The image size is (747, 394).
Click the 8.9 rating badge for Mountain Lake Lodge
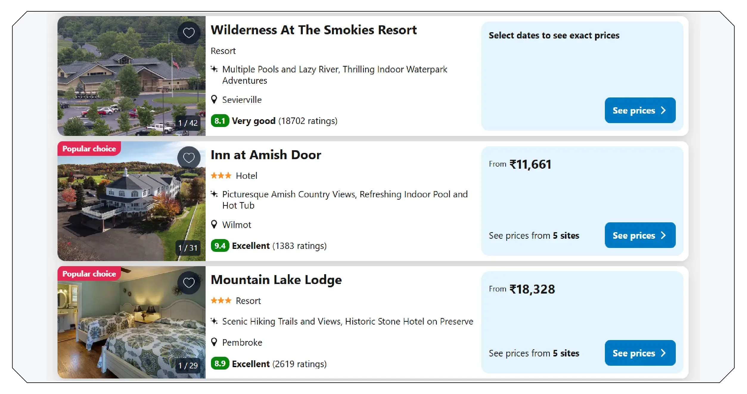pyautogui.click(x=220, y=364)
